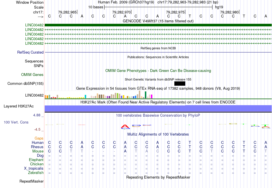Click the Scale label
Viewport: 272px width, 188px height.
click(39, 7)
